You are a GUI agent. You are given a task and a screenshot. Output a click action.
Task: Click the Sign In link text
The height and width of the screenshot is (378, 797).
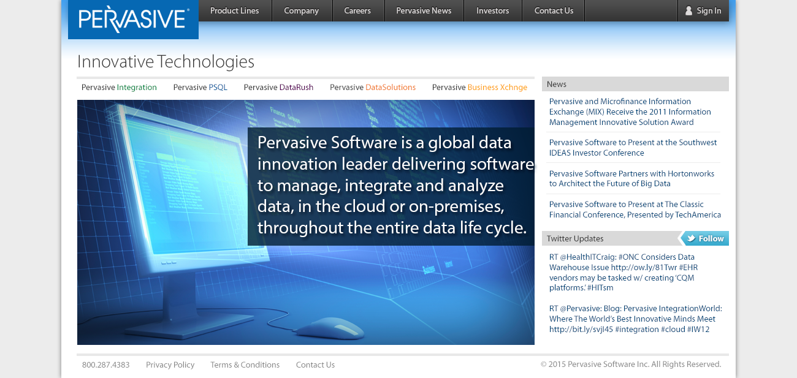pyautogui.click(x=709, y=10)
